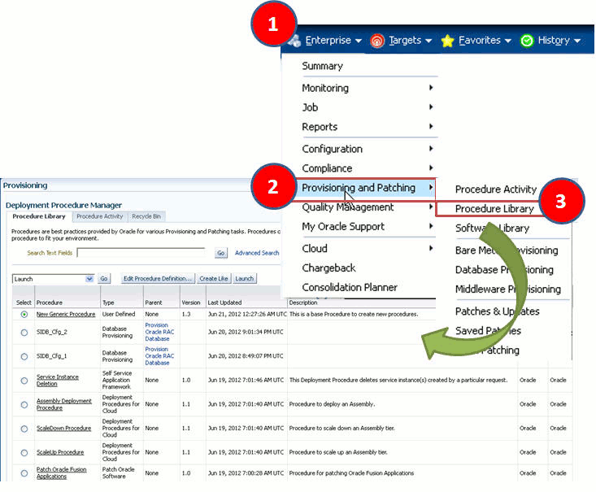Choose Patches & Updates in submenu

click(497, 311)
